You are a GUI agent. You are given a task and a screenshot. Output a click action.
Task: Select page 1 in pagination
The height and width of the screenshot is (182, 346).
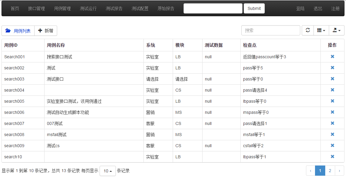tap(320, 171)
